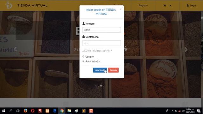Open the taskbar clock and date
Viewport: 203px width, 114px height.
tap(190, 111)
